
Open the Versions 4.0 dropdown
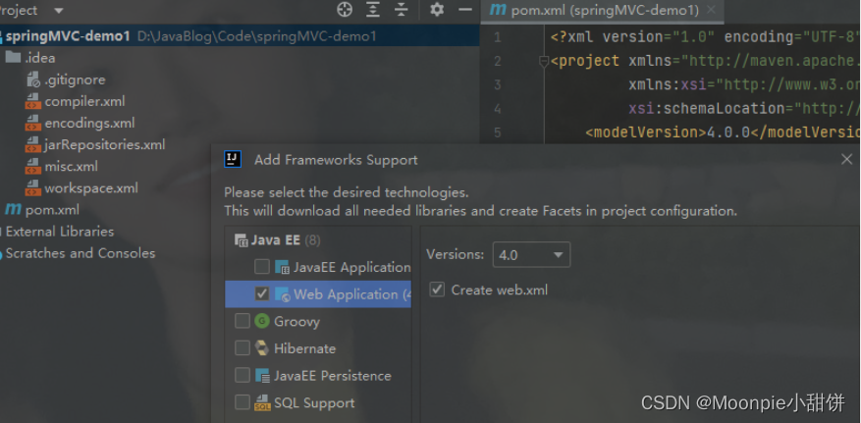531,254
